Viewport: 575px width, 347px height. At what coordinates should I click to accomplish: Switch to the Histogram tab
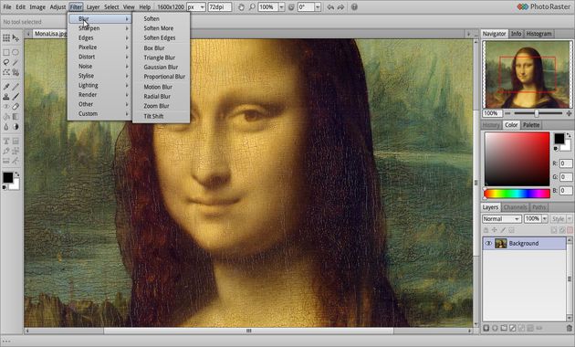tap(538, 34)
